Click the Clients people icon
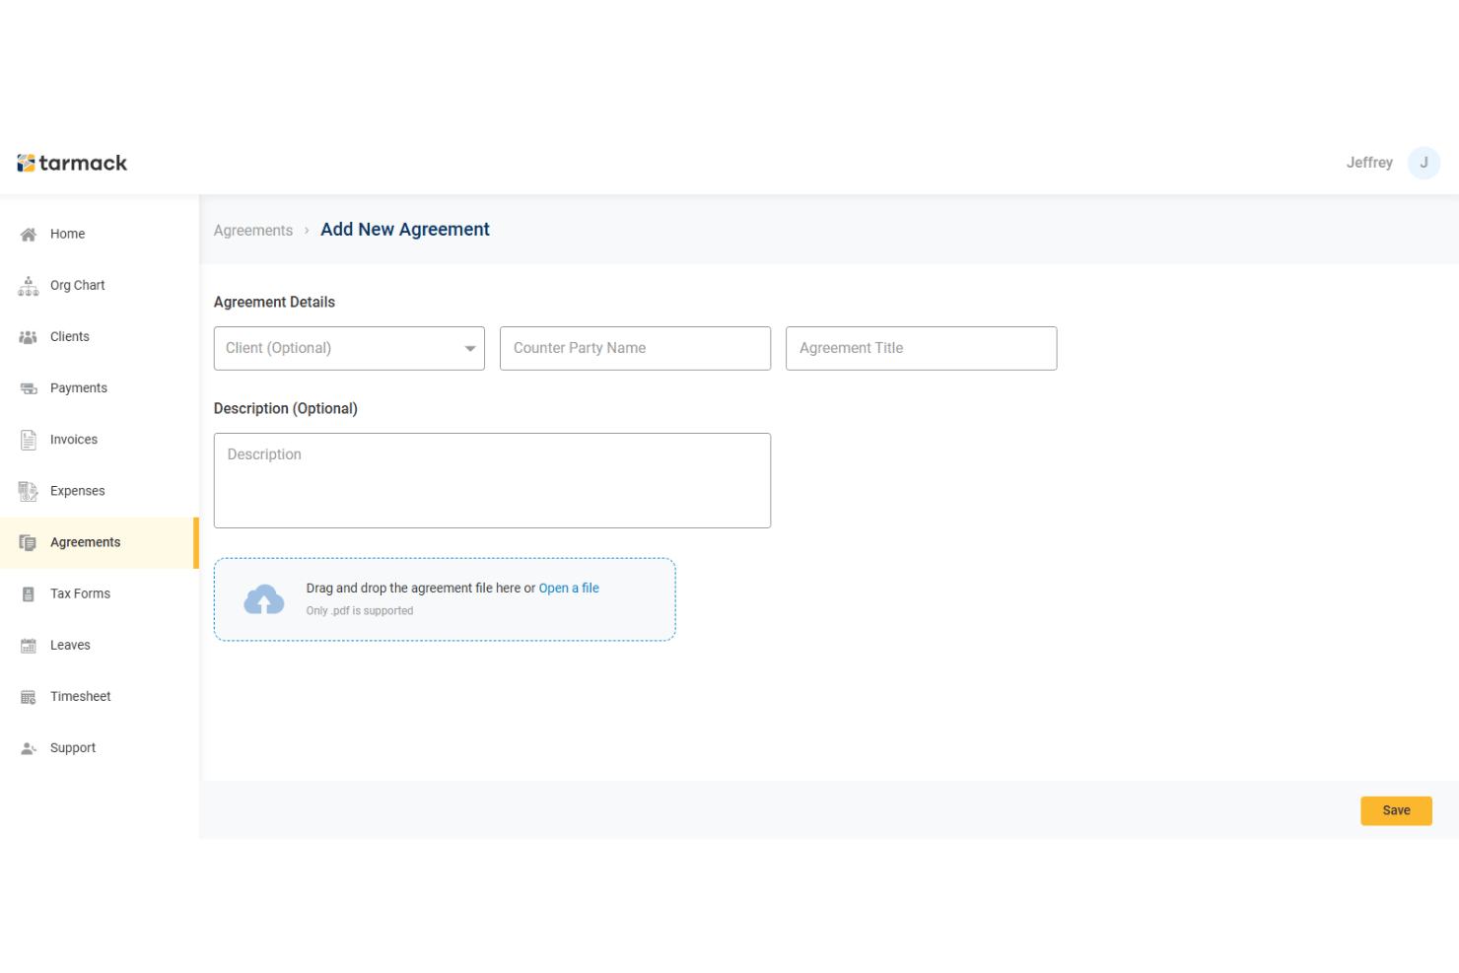Image resolution: width=1459 pixels, height=973 pixels. coord(29,337)
